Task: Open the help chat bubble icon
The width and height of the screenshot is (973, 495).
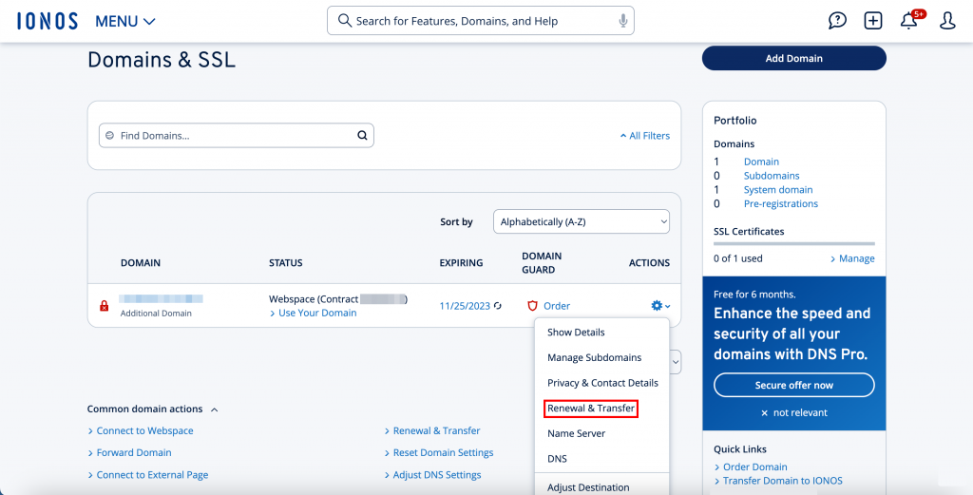Action: (837, 21)
